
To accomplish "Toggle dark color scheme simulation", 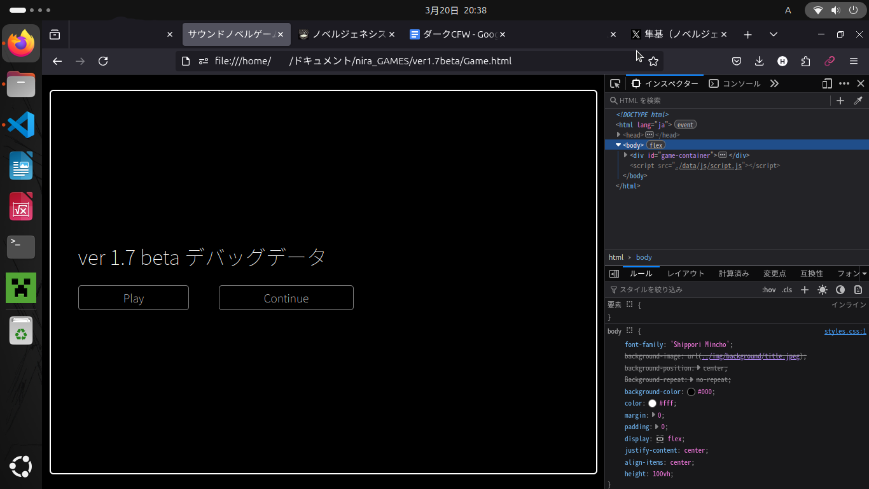I will 840,290.
